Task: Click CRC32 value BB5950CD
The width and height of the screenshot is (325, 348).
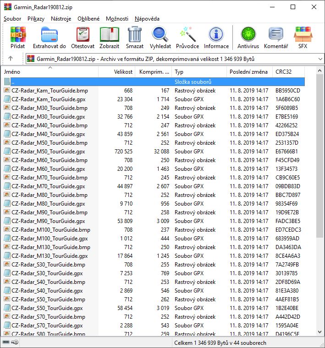Action: point(288,91)
